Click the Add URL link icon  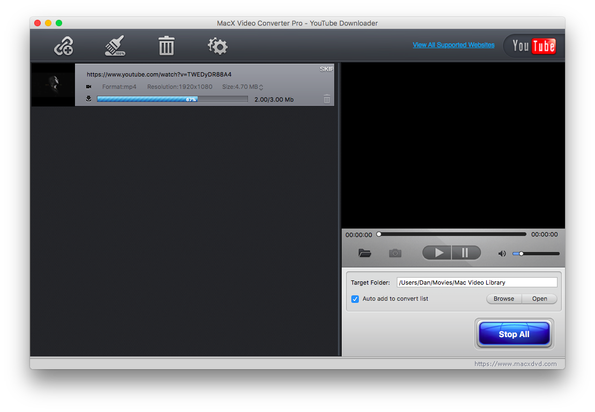pos(64,46)
